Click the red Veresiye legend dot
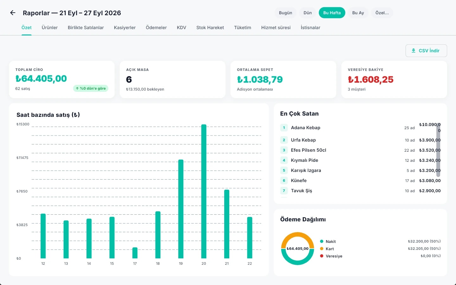 pos(322,256)
